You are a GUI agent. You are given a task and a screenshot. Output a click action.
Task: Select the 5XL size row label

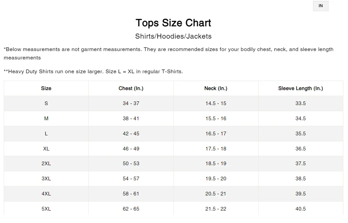(x=46, y=209)
